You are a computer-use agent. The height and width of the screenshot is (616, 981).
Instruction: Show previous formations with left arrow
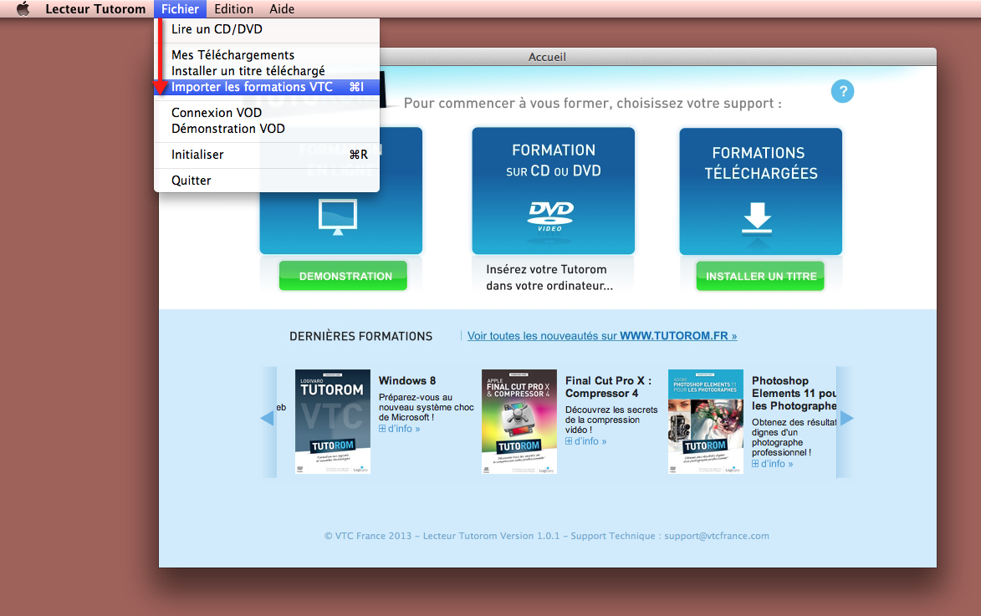268,419
